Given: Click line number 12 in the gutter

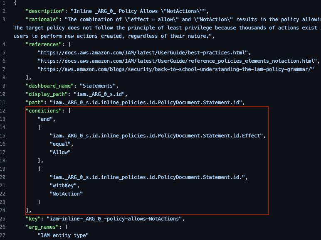Looking at the screenshot, I should (x=2, y=111).
